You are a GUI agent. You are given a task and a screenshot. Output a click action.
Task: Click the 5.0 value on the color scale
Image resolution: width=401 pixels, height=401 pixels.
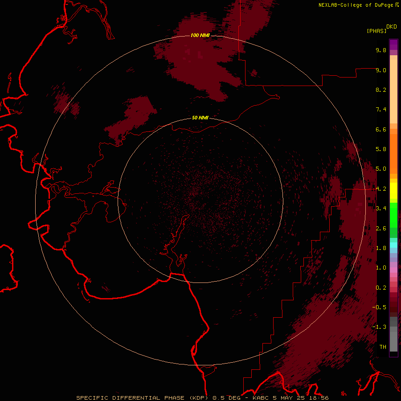pyautogui.click(x=381, y=169)
